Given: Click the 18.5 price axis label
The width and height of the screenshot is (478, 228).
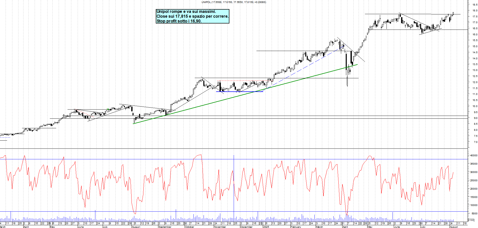Looking at the screenshot, I should [x=475, y=5].
